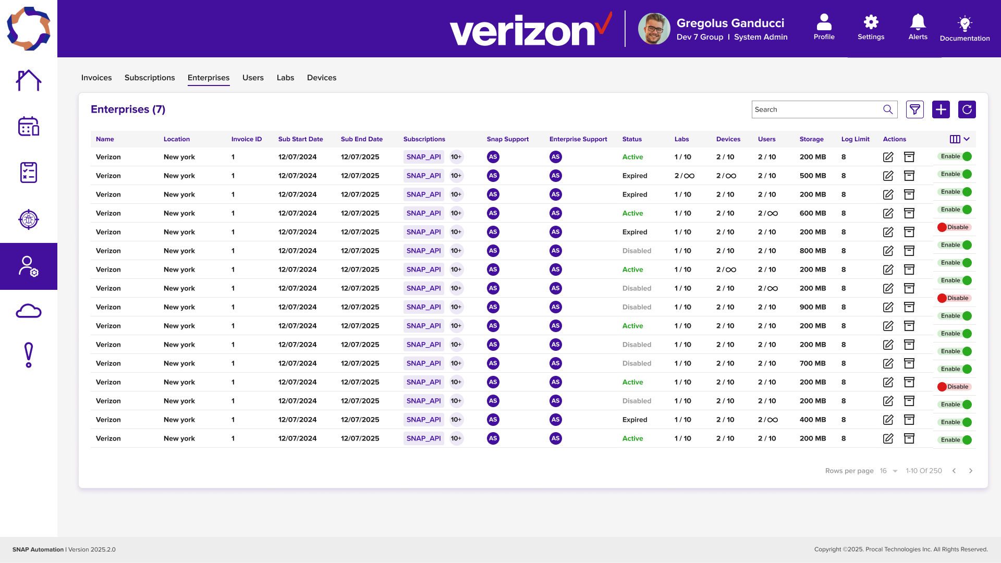Click the Enterprises (7) heading
The image size is (1001, 563).
(128, 109)
